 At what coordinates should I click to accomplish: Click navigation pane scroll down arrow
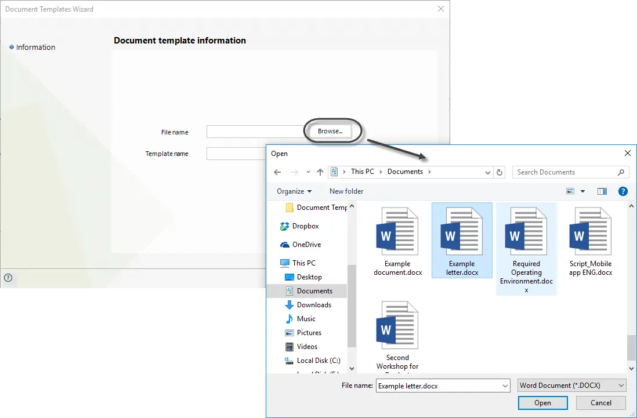coord(352,369)
